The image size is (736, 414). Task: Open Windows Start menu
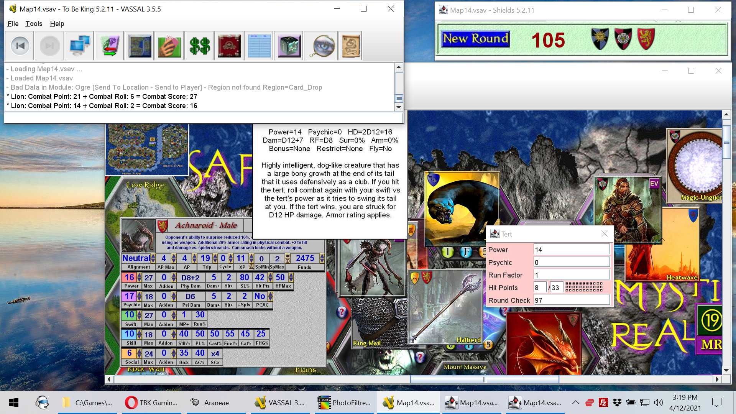pos(14,402)
